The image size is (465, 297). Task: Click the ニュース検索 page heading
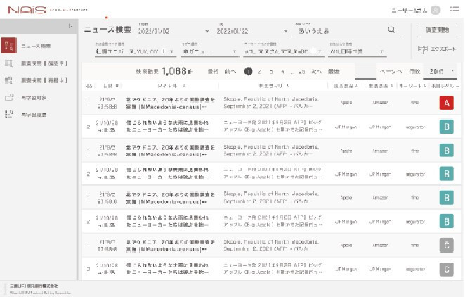(107, 30)
